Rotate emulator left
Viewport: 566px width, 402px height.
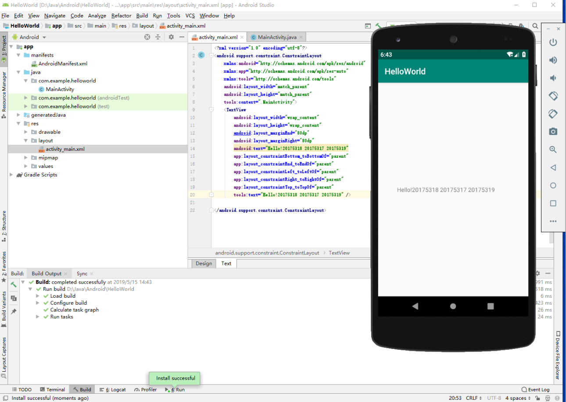click(553, 96)
